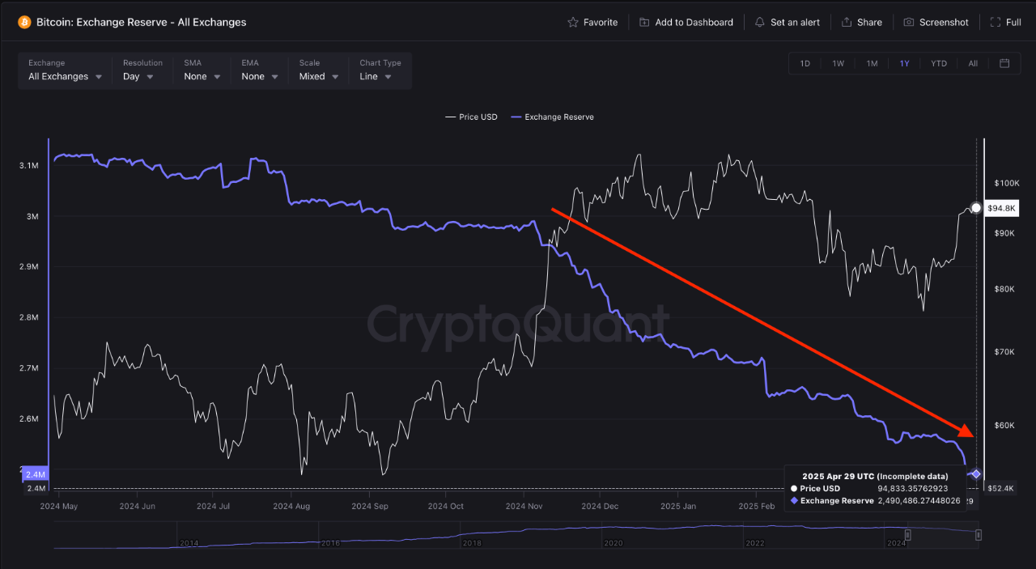The image size is (1036, 569).
Task: Click the All time range button
Action: pyautogui.click(x=972, y=63)
